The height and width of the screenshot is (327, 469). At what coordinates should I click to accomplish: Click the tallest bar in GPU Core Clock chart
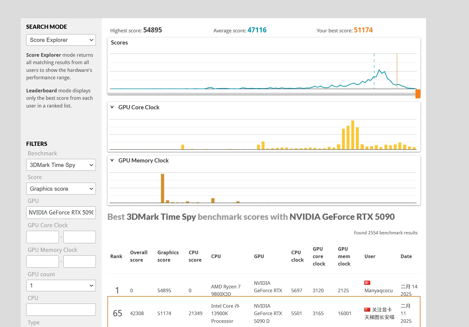(353, 135)
